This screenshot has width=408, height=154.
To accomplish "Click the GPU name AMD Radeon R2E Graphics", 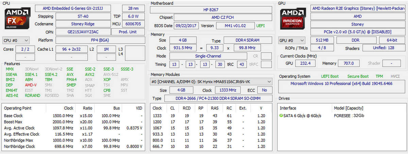I will tap(358, 8).
